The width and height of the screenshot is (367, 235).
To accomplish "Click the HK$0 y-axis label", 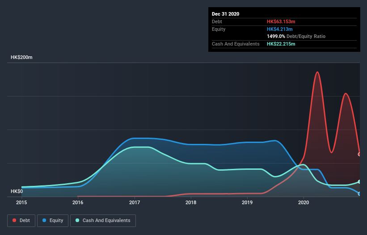I will (x=17, y=192).
